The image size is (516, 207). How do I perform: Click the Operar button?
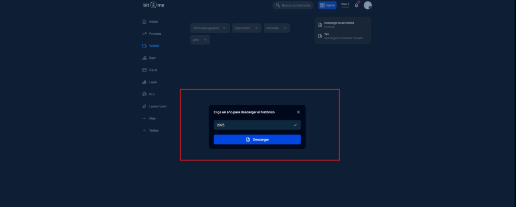(328, 5)
